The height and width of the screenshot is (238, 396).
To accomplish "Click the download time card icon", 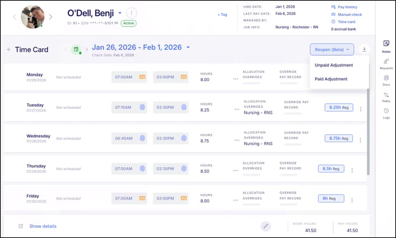I will tap(364, 50).
